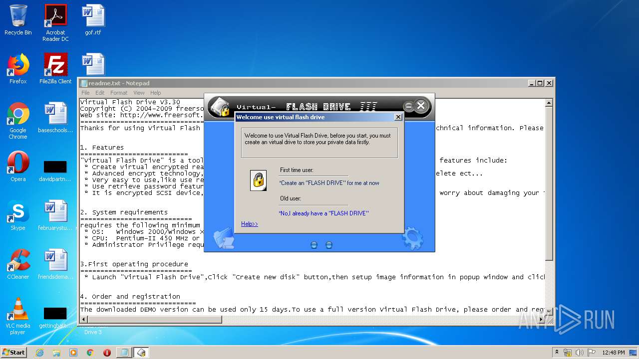Select the gof.rtf desktop file
Image resolution: width=639 pixels, height=359 pixels.
[93, 20]
